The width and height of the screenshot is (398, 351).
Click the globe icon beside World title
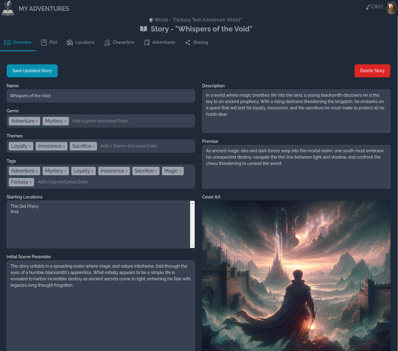(151, 20)
